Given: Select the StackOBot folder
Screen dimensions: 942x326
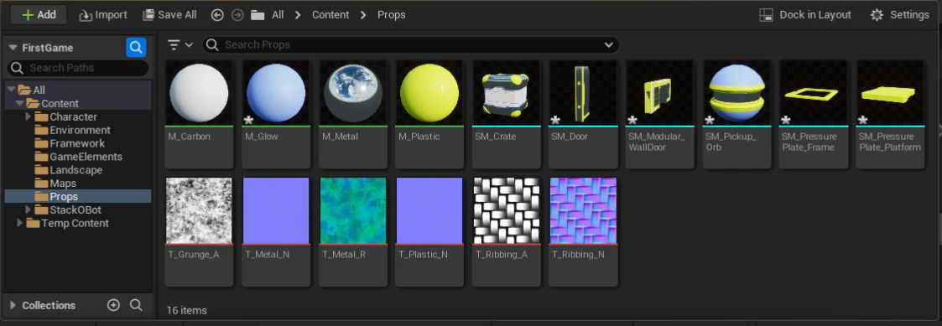Looking at the screenshot, I should [x=75, y=210].
